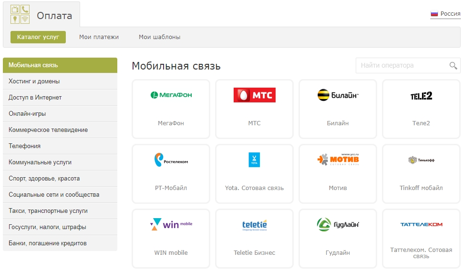Click the Теле2 text label

click(422, 123)
